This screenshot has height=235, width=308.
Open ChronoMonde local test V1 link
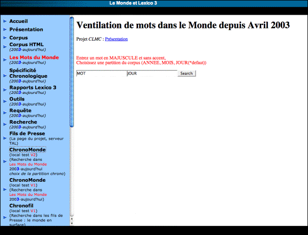(x=27, y=180)
